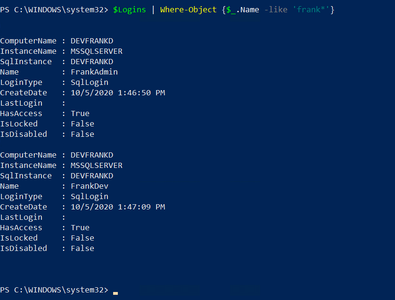Click IsDisabled False value in FrankDev record

coord(82,249)
